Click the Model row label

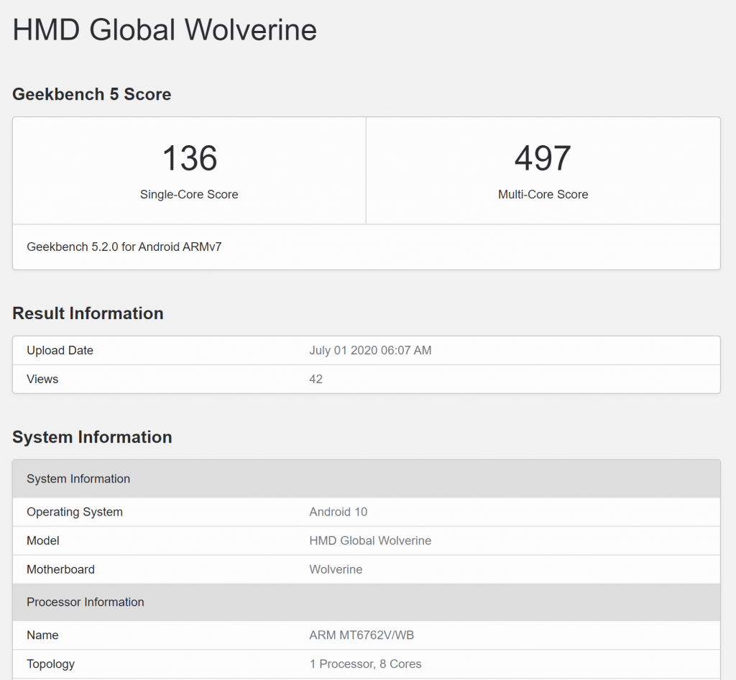click(x=43, y=541)
